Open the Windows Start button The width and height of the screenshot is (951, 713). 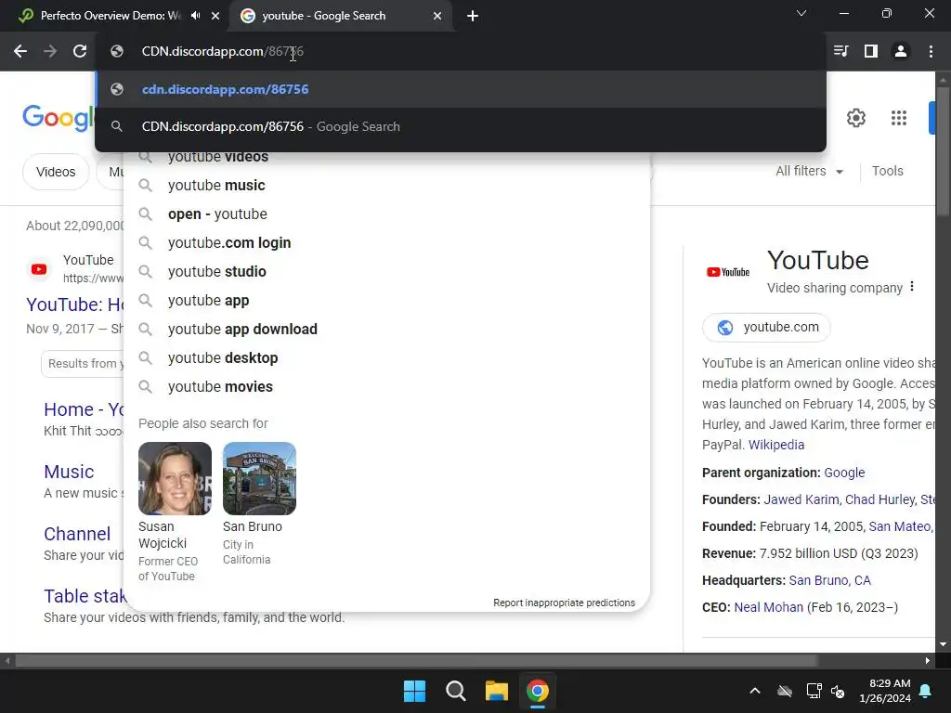click(415, 691)
